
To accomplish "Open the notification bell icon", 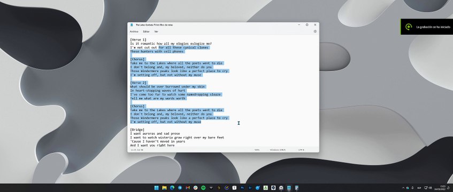I will click(448, 188).
